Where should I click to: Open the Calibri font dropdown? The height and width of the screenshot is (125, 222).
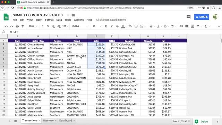point(80,26)
